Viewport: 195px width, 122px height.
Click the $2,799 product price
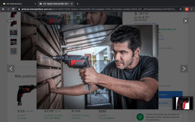[49, 111]
